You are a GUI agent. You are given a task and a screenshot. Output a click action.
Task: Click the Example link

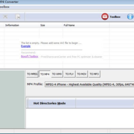(x=26, y=46)
